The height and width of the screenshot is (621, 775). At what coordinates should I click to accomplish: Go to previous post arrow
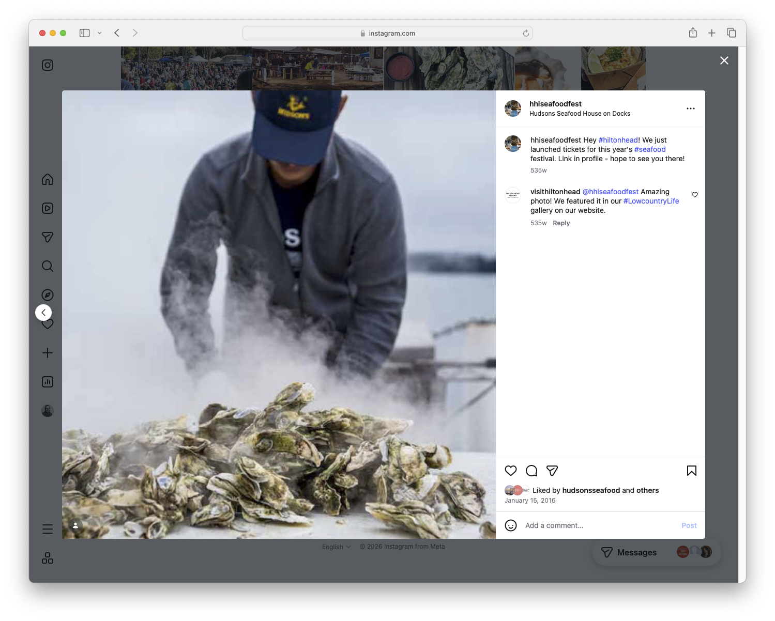(43, 313)
